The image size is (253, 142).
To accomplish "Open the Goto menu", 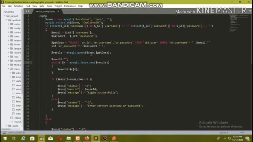I will click(42, 6).
